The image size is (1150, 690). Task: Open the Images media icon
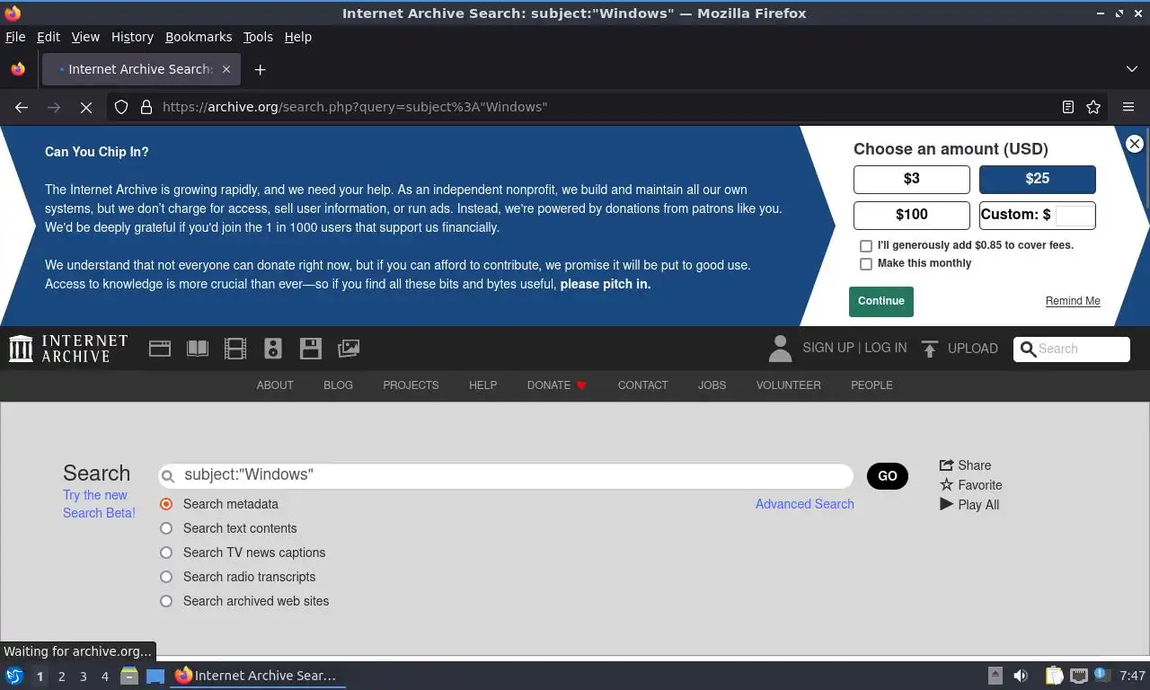(x=349, y=349)
